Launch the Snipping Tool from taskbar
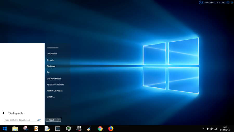Screen dimensions: 234x132 26,129
